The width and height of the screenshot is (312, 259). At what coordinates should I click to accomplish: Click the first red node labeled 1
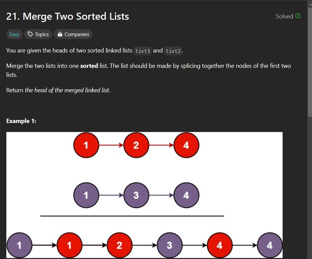[x=86, y=145]
